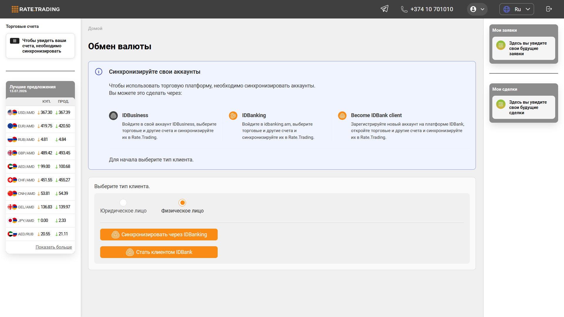Viewport: 564px width, 317px height.
Task: Click the GEL/AMD buy rate 136.83
Action: (46, 207)
